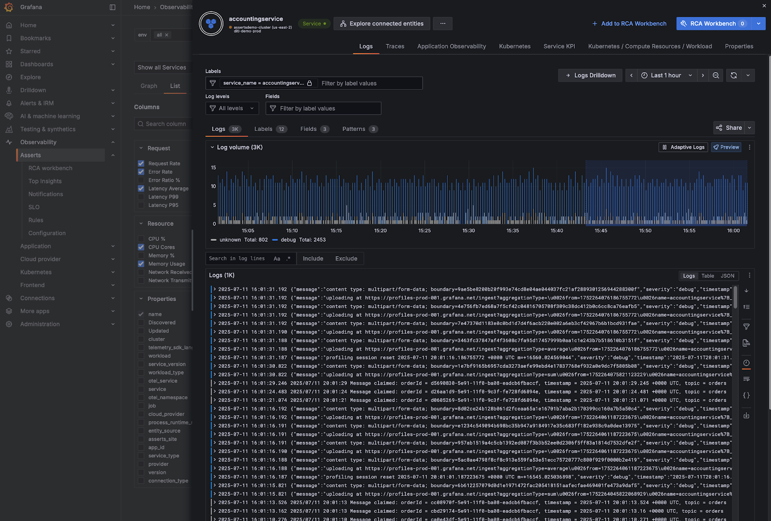Click the refresh logs icon
This screenshot has width=771, height=521.
(x=733, y=76)
